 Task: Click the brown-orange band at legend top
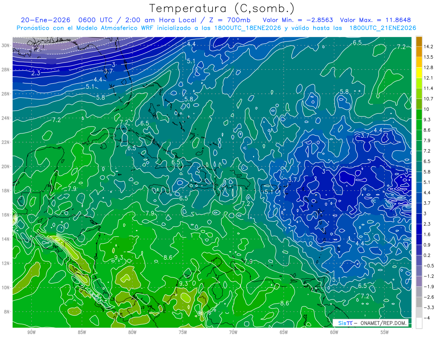pyautogui.click(x=419, y=41)
